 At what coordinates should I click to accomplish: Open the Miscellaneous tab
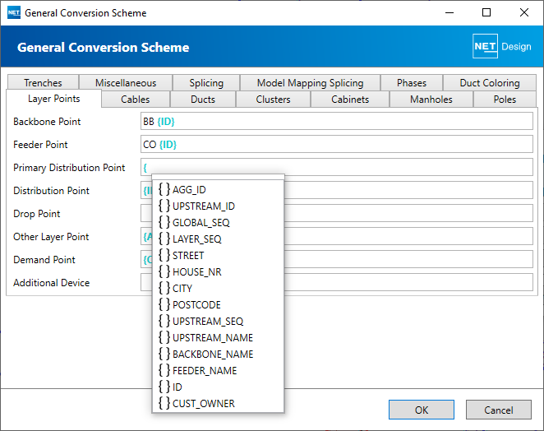(126, 82)
